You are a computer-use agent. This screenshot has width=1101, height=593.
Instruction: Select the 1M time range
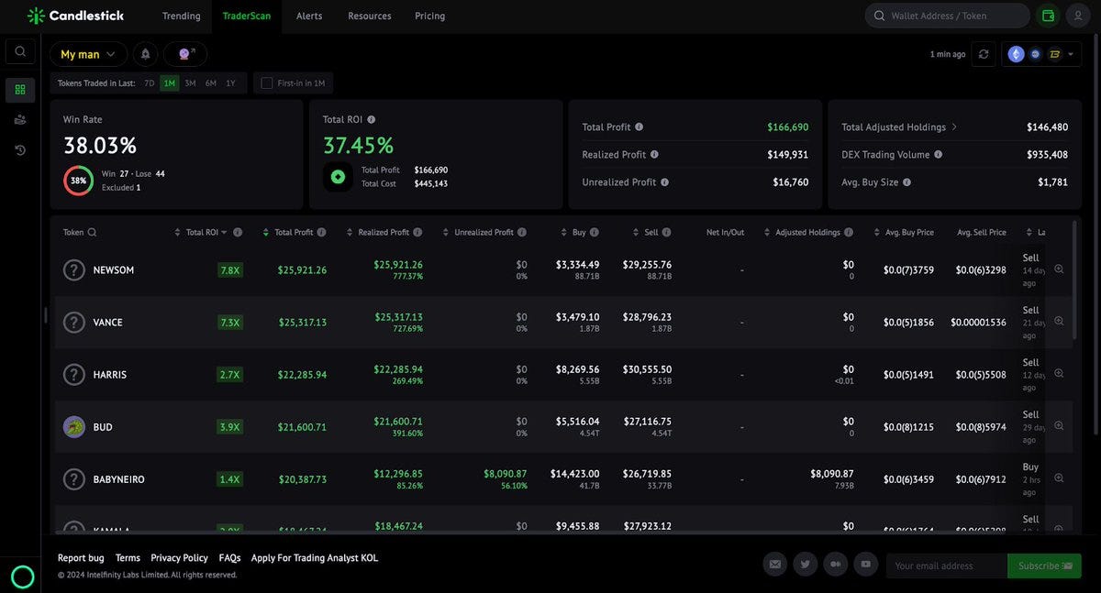[x=170, y=83]
